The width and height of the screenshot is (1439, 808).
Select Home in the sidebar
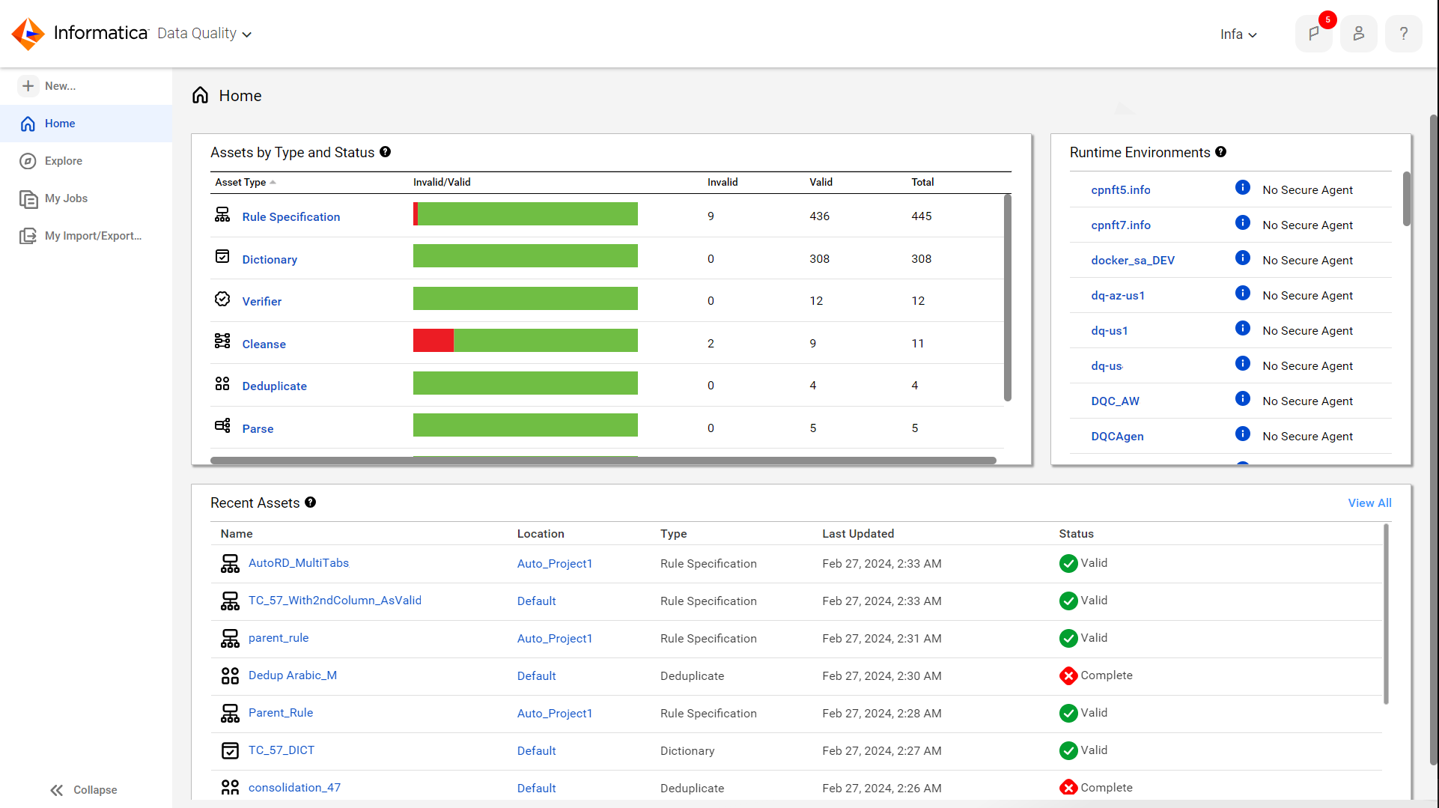pos(86,124)
